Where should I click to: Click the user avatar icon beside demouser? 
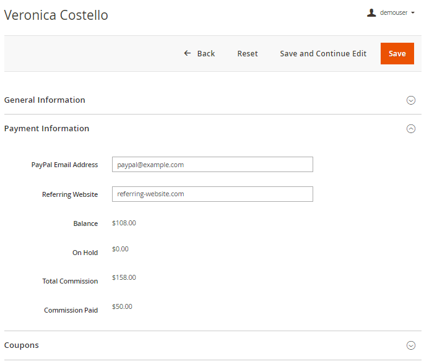pos(371,12)
